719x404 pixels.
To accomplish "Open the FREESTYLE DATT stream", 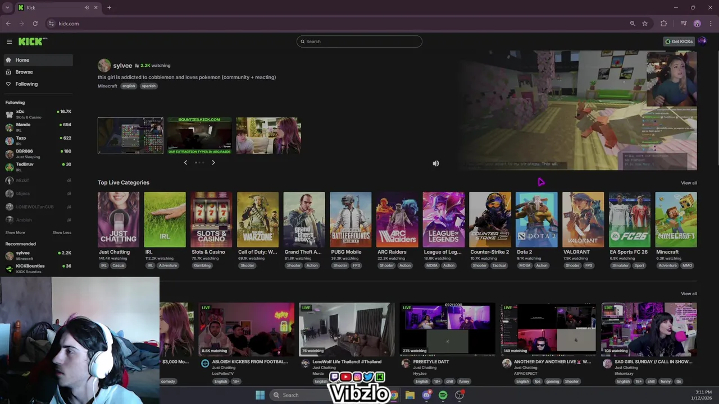I will (447, 329).
